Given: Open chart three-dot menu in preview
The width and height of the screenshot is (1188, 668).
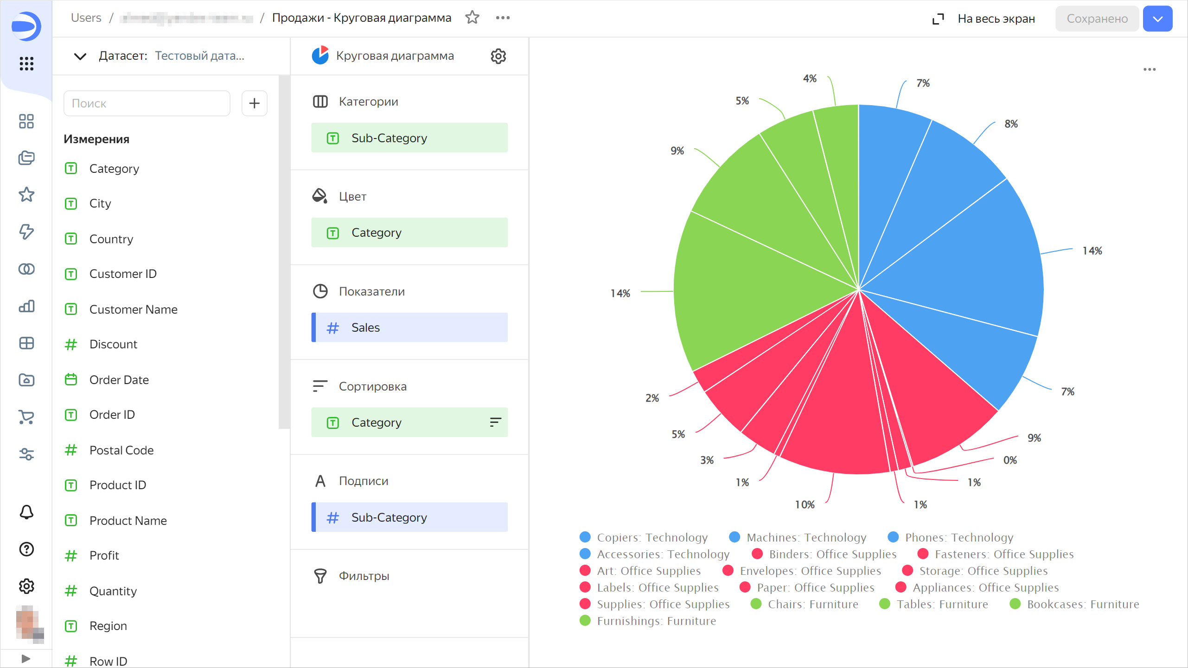Looking at the screenshot, I should 1149,69.
